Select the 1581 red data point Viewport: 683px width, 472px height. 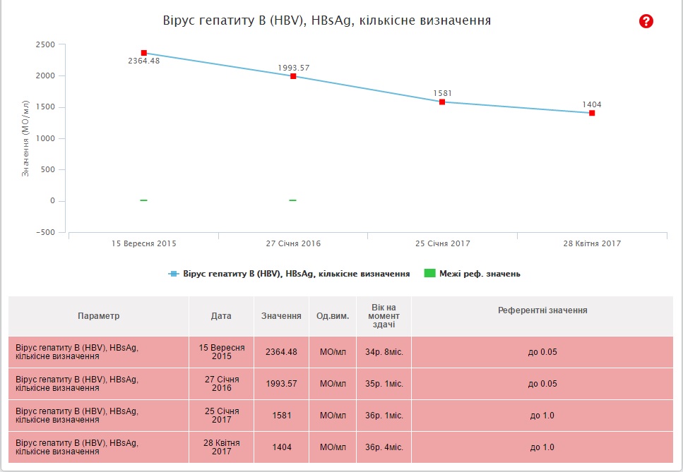(x=442, y=102)
